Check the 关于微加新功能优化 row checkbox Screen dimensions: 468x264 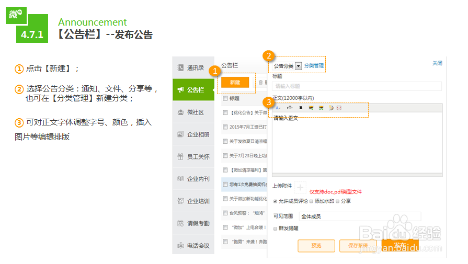[225, 199]
